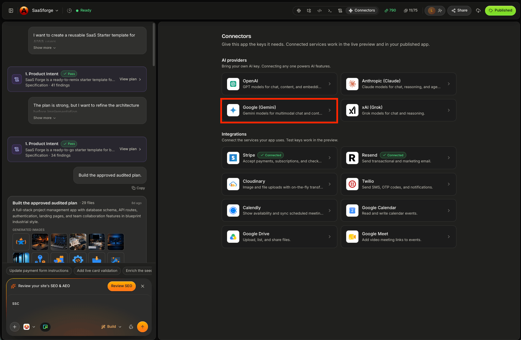Open the Resend integration card
521x340 pixels.
[398, 158]
